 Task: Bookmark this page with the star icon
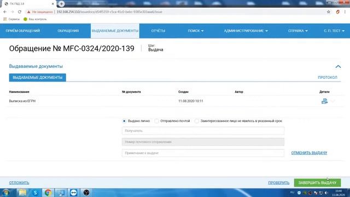click(x=328, y=12)
